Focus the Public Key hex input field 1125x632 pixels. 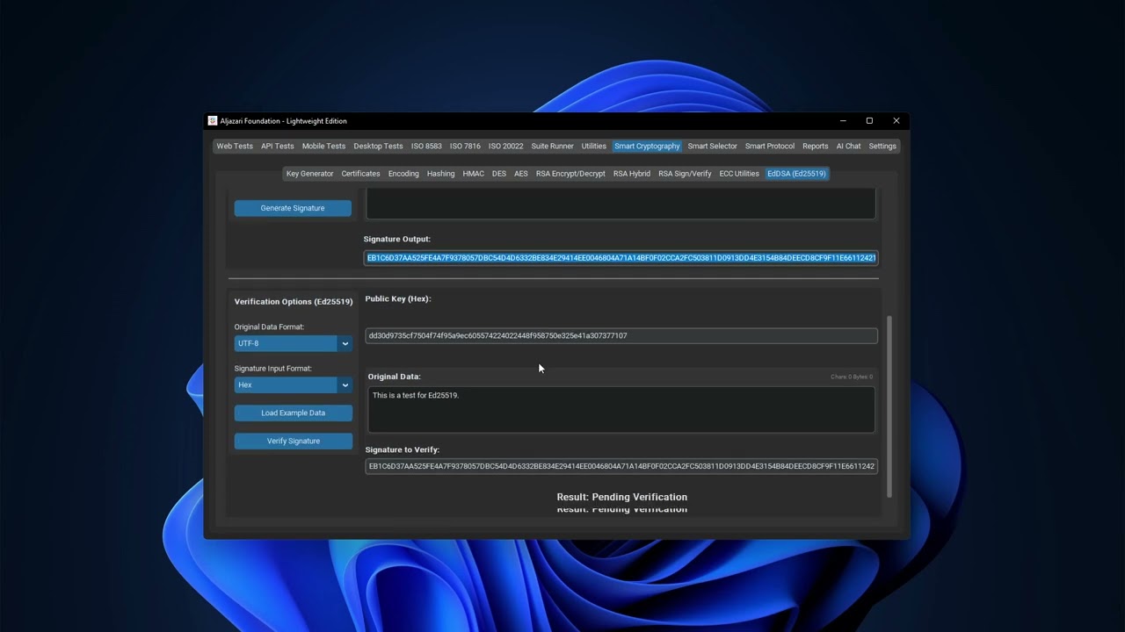pyautogui.click(x=621, y=335)
